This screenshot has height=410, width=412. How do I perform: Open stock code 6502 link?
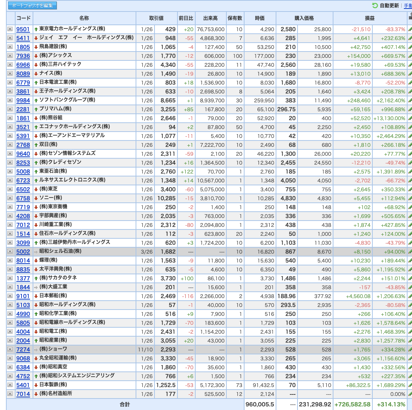tap(23, 189)
